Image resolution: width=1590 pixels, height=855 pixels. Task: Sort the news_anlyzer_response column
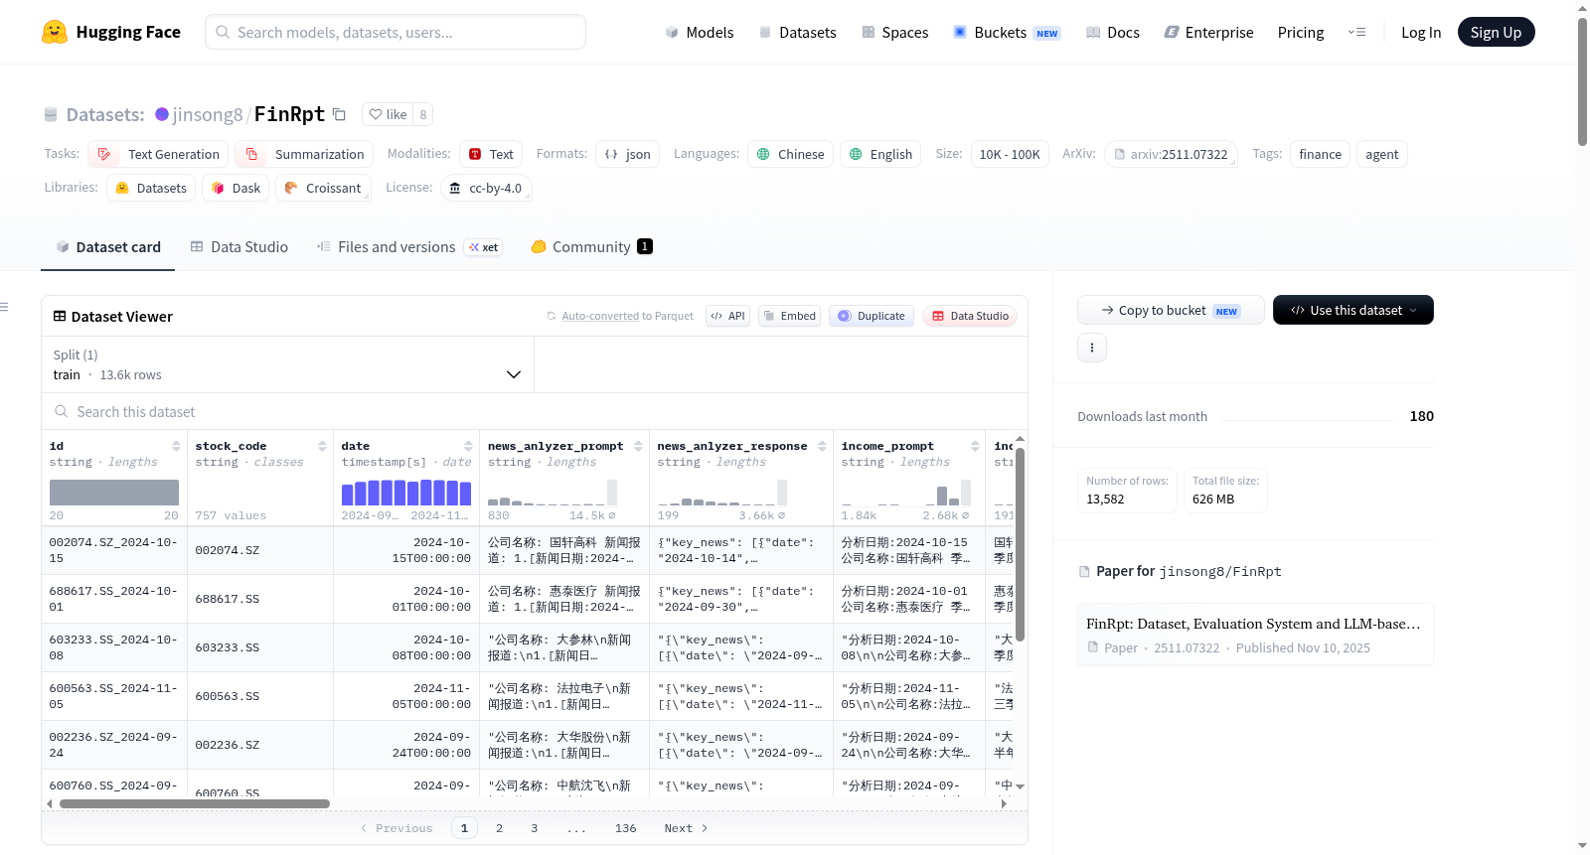click(x=822, y=446)
